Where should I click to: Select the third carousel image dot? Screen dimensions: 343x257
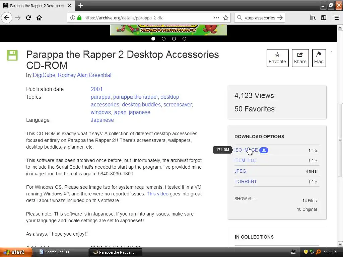[x=174, y=39]
